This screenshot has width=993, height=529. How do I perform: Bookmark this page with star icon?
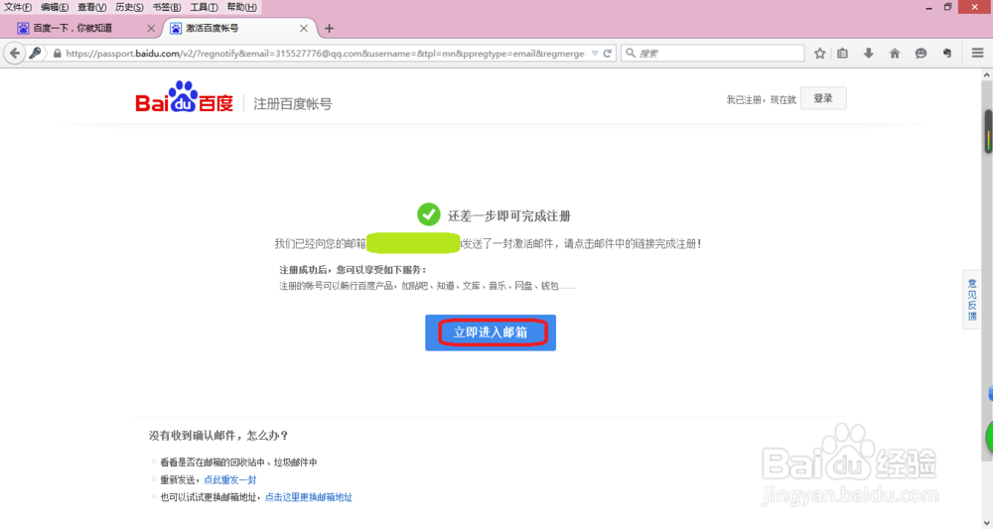[x=819, y=54]
